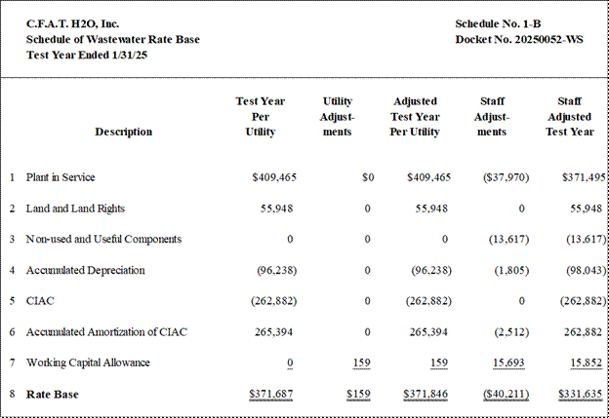Select Docket No. 20250052-WS text
This screenshot has width=609, height=418.
click(519, 39)
